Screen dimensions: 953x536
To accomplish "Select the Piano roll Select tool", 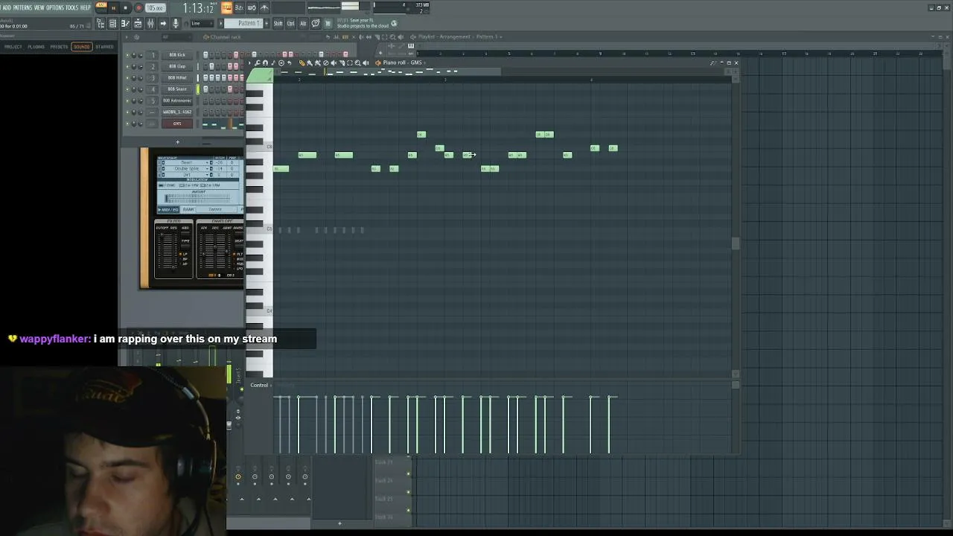I will pos(349,63).
